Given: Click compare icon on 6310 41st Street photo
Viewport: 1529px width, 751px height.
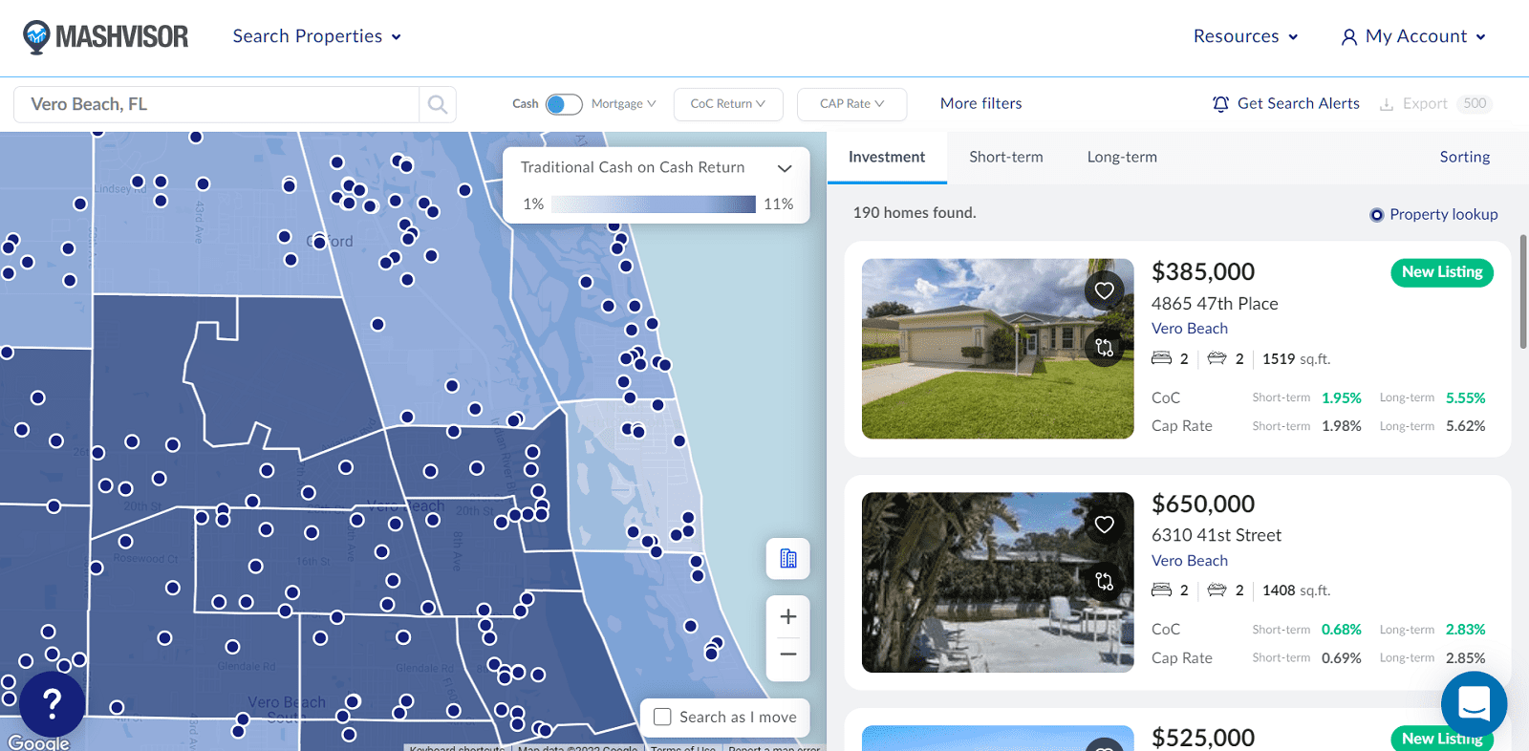Looking at the screenshot, I should (x=1105, y=581).
